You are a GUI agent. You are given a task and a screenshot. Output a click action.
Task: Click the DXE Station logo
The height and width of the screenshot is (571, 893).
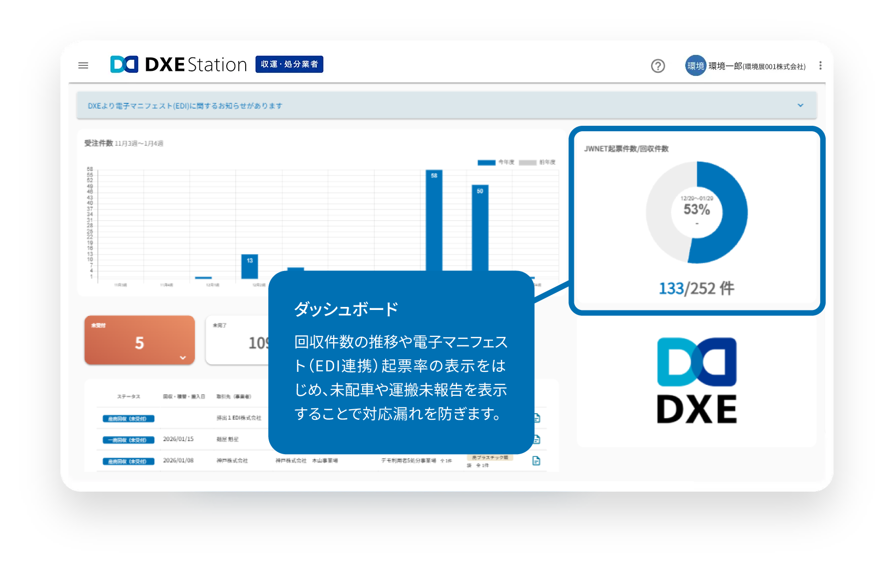coord(178,64)
